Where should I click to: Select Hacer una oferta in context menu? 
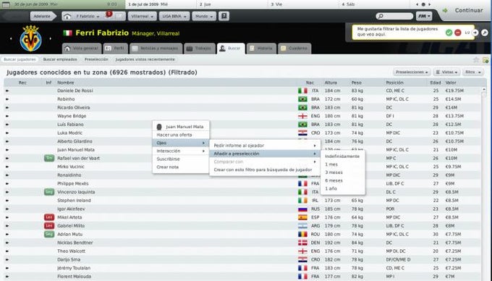pyautogui.click(x=181, y=135)
